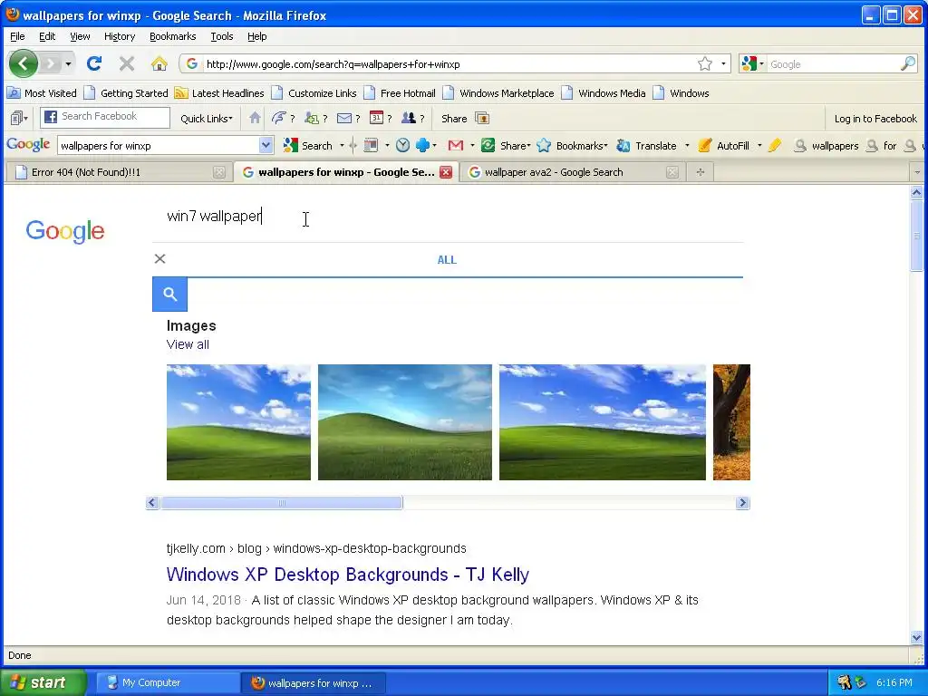
Task: Click the Google Toolbar logo
Action: coord(28,144)
